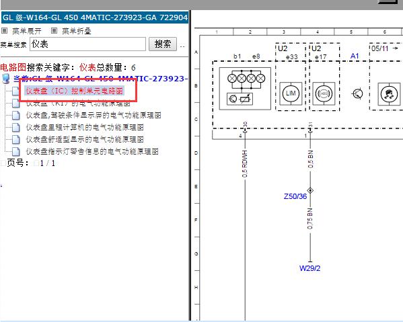The image size is (403, 322).
Task: Open 仪表盘里程计算机的电气功能原理图 entry
Action: (x=85, y=127)
